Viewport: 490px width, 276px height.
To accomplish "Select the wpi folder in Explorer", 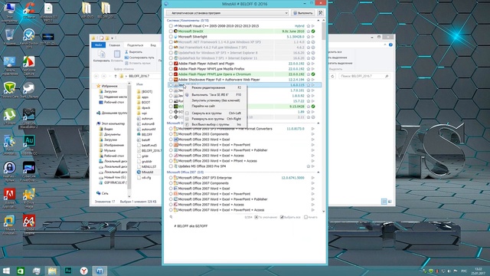I will click(142, 113).
